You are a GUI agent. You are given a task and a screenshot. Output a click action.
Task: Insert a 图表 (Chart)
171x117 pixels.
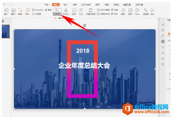click(x=48, y=10)
